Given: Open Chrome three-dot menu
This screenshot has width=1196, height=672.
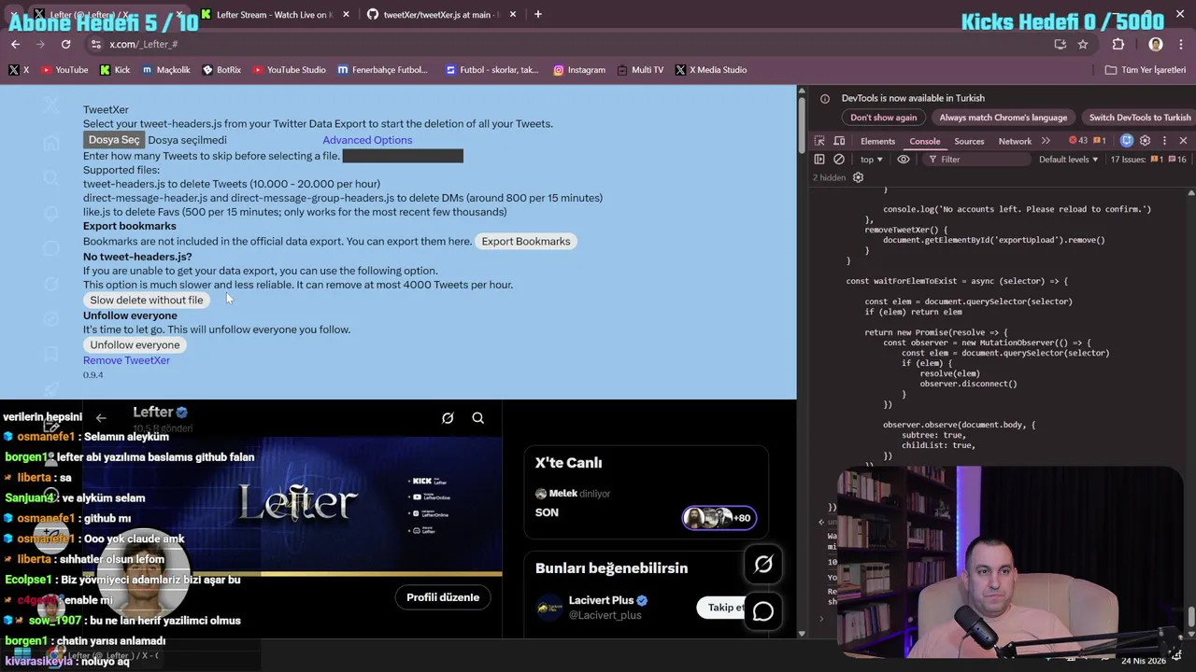Looking at the screenshot, I should coord(1181,44).
